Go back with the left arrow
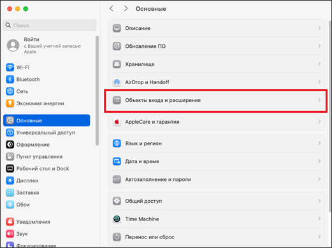The height and width of the screenshot is (248, 332). [x=112, y=8]
